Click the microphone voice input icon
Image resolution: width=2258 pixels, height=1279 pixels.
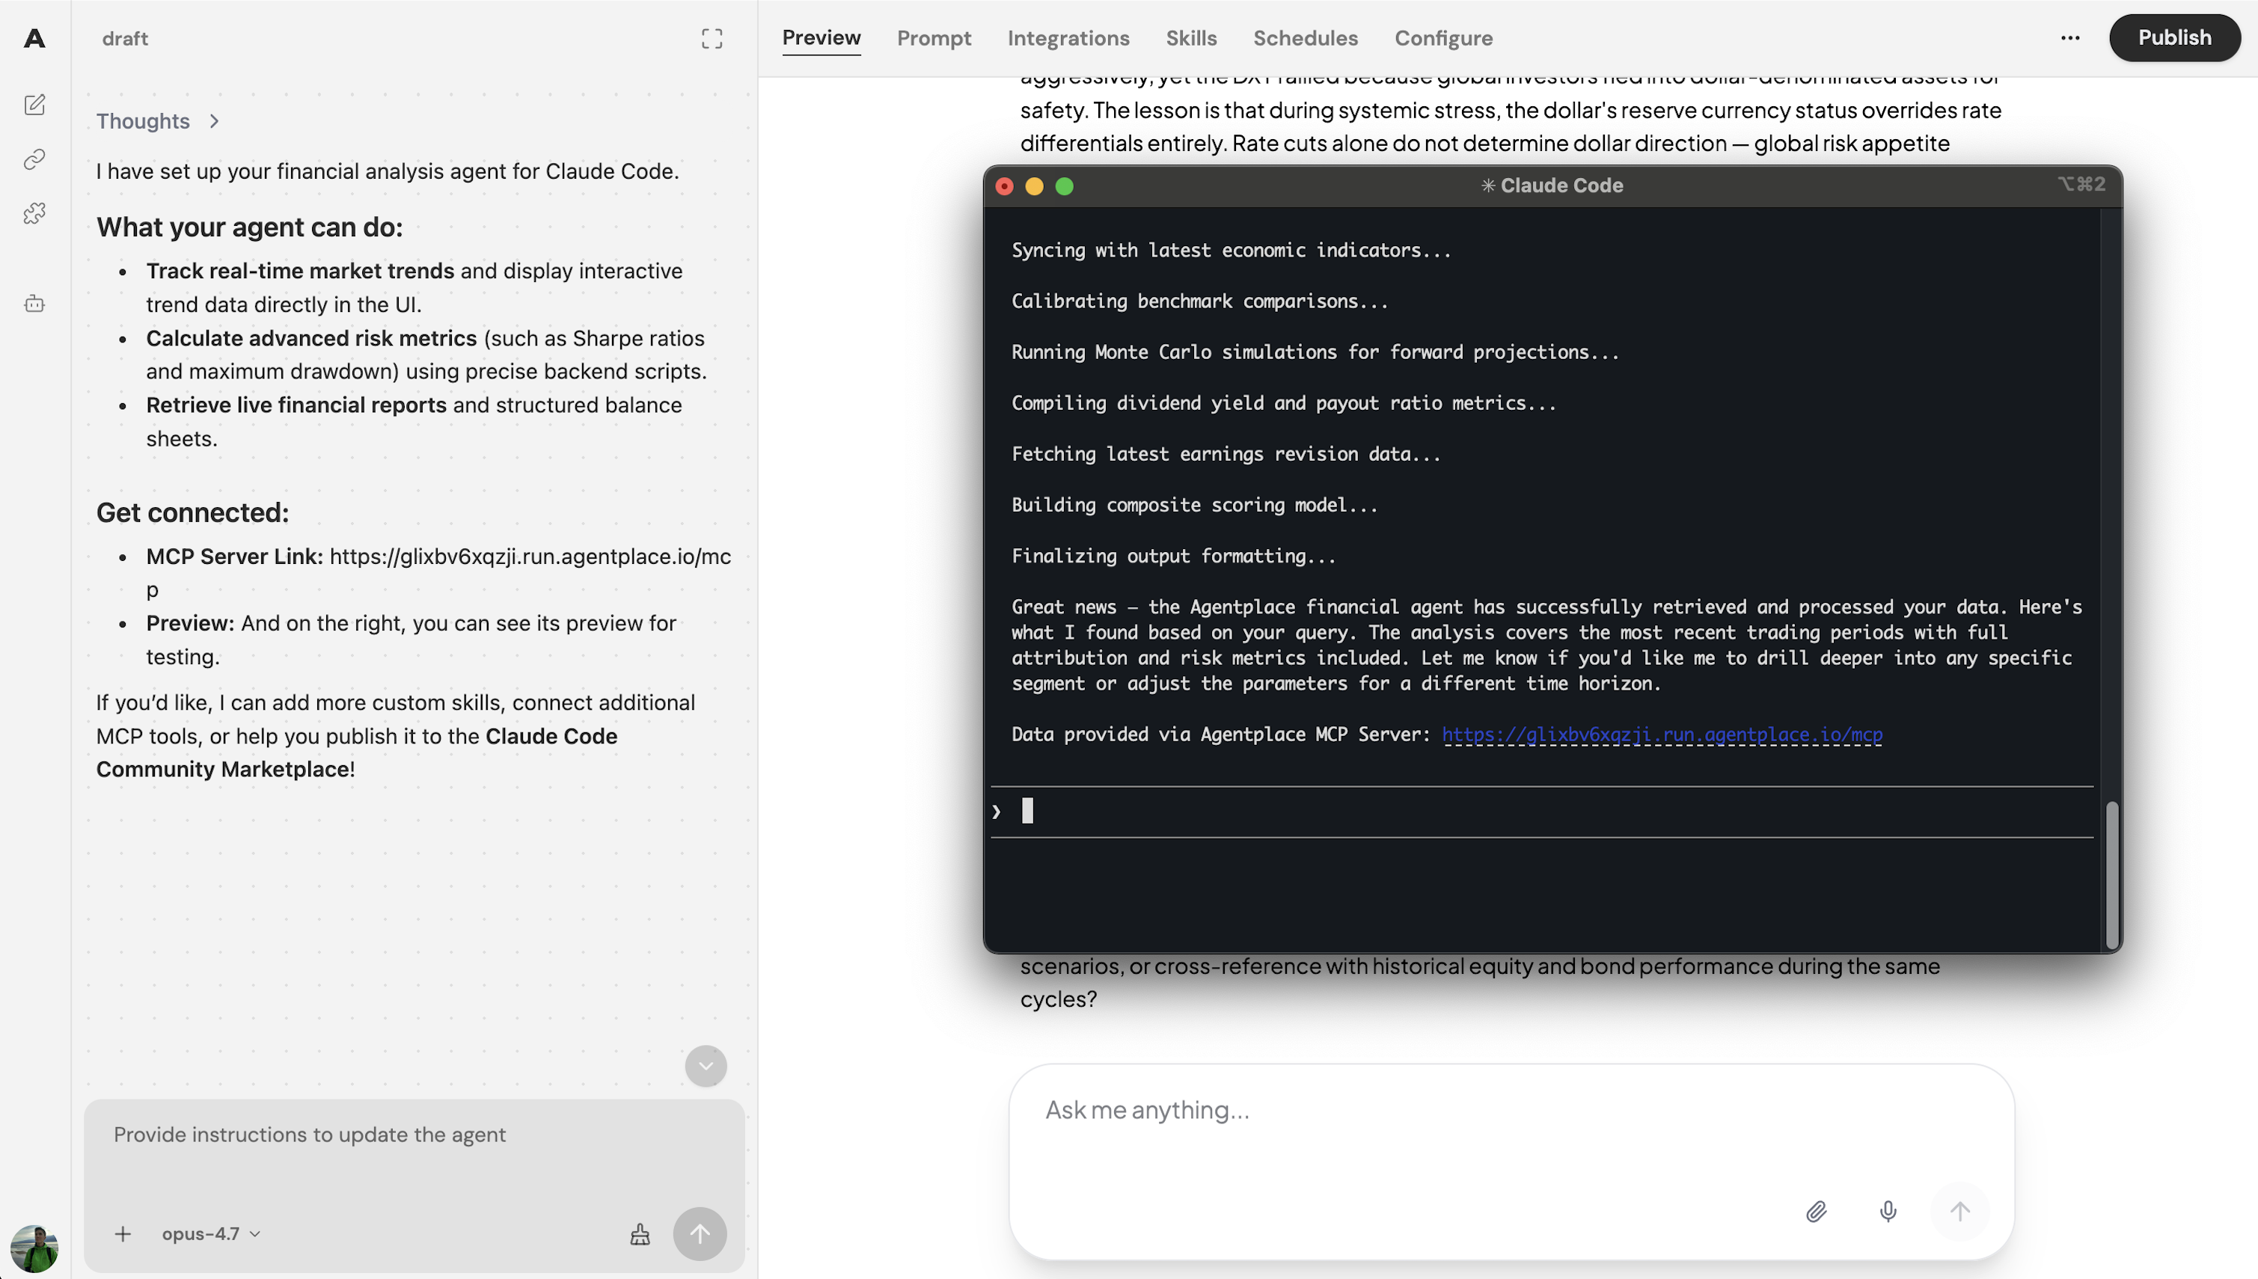tap(1887, 1212)
